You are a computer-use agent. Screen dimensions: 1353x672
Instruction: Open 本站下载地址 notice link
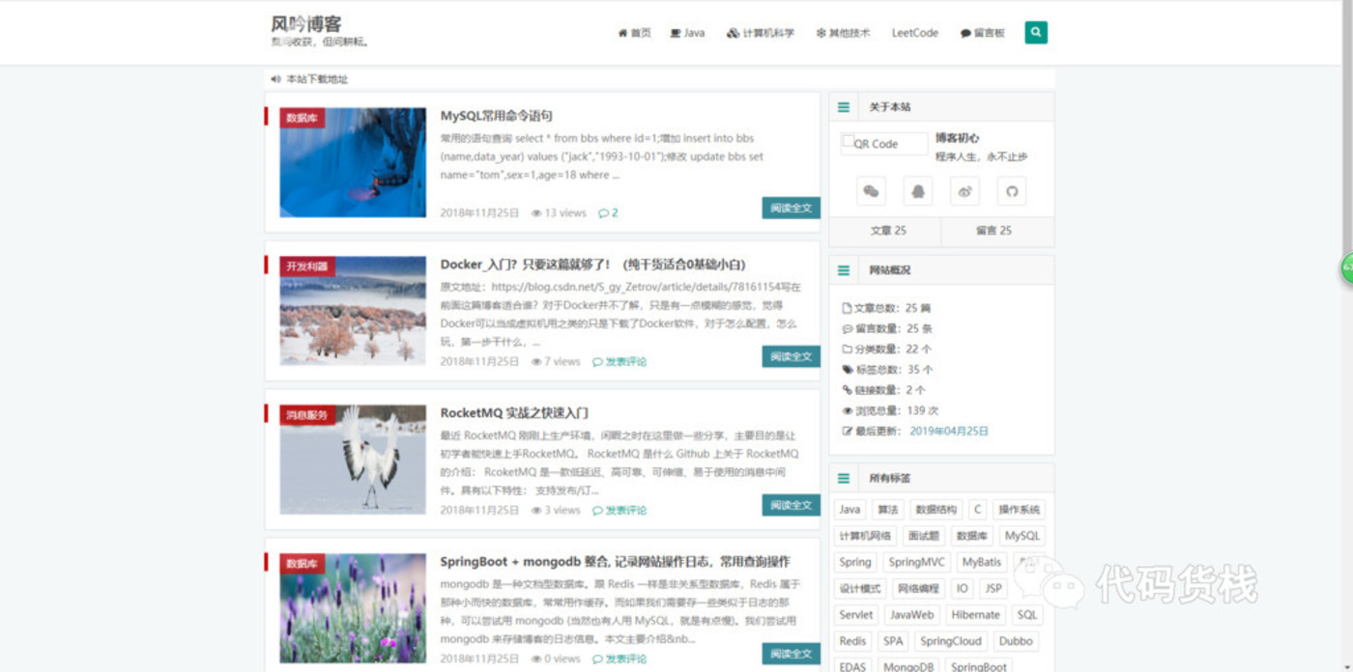click(317, 79)
